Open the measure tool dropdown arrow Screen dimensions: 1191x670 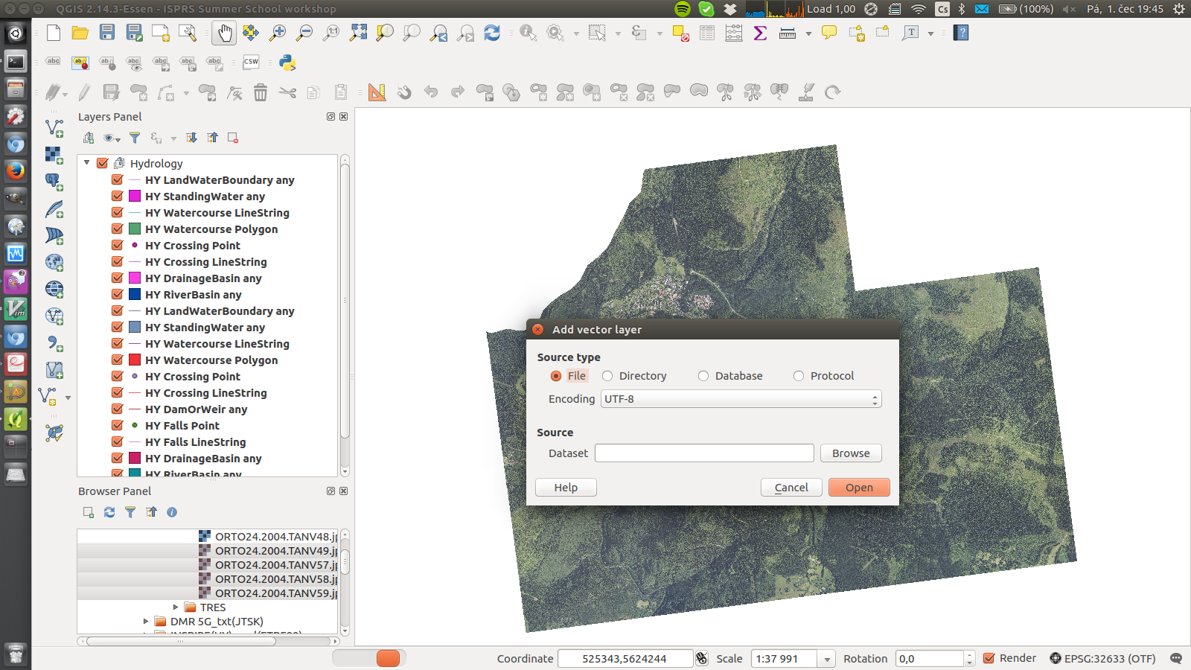click(x=808, y=33)
